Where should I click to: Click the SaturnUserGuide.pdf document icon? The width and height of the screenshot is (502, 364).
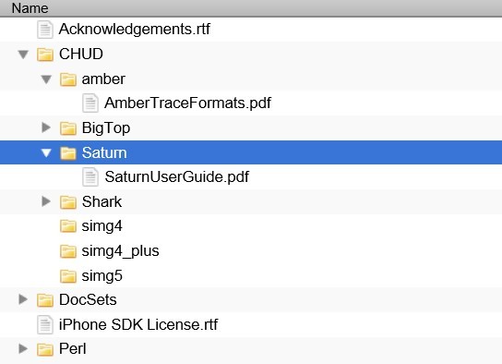(90, 176)
